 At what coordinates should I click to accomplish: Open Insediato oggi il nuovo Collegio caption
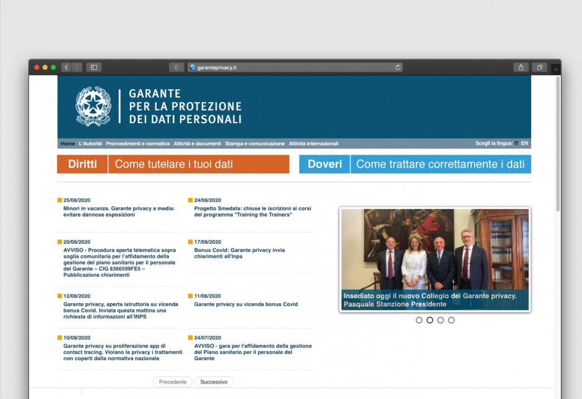coord(430,300)
